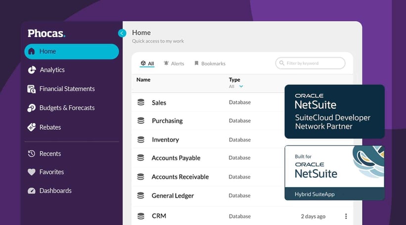Click the Financial Statements icon

tap(31, 89)
